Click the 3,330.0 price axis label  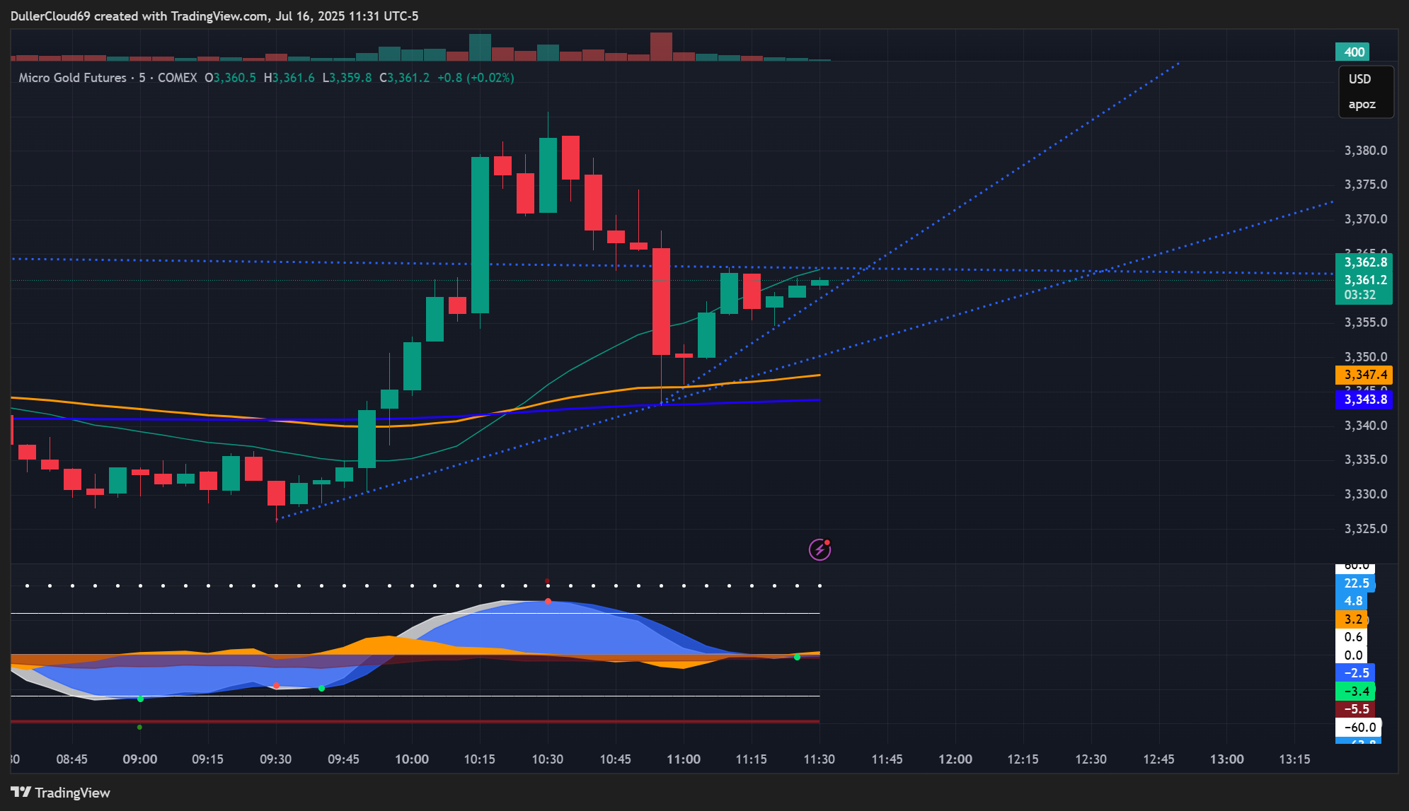click(x=1366, y=494)
